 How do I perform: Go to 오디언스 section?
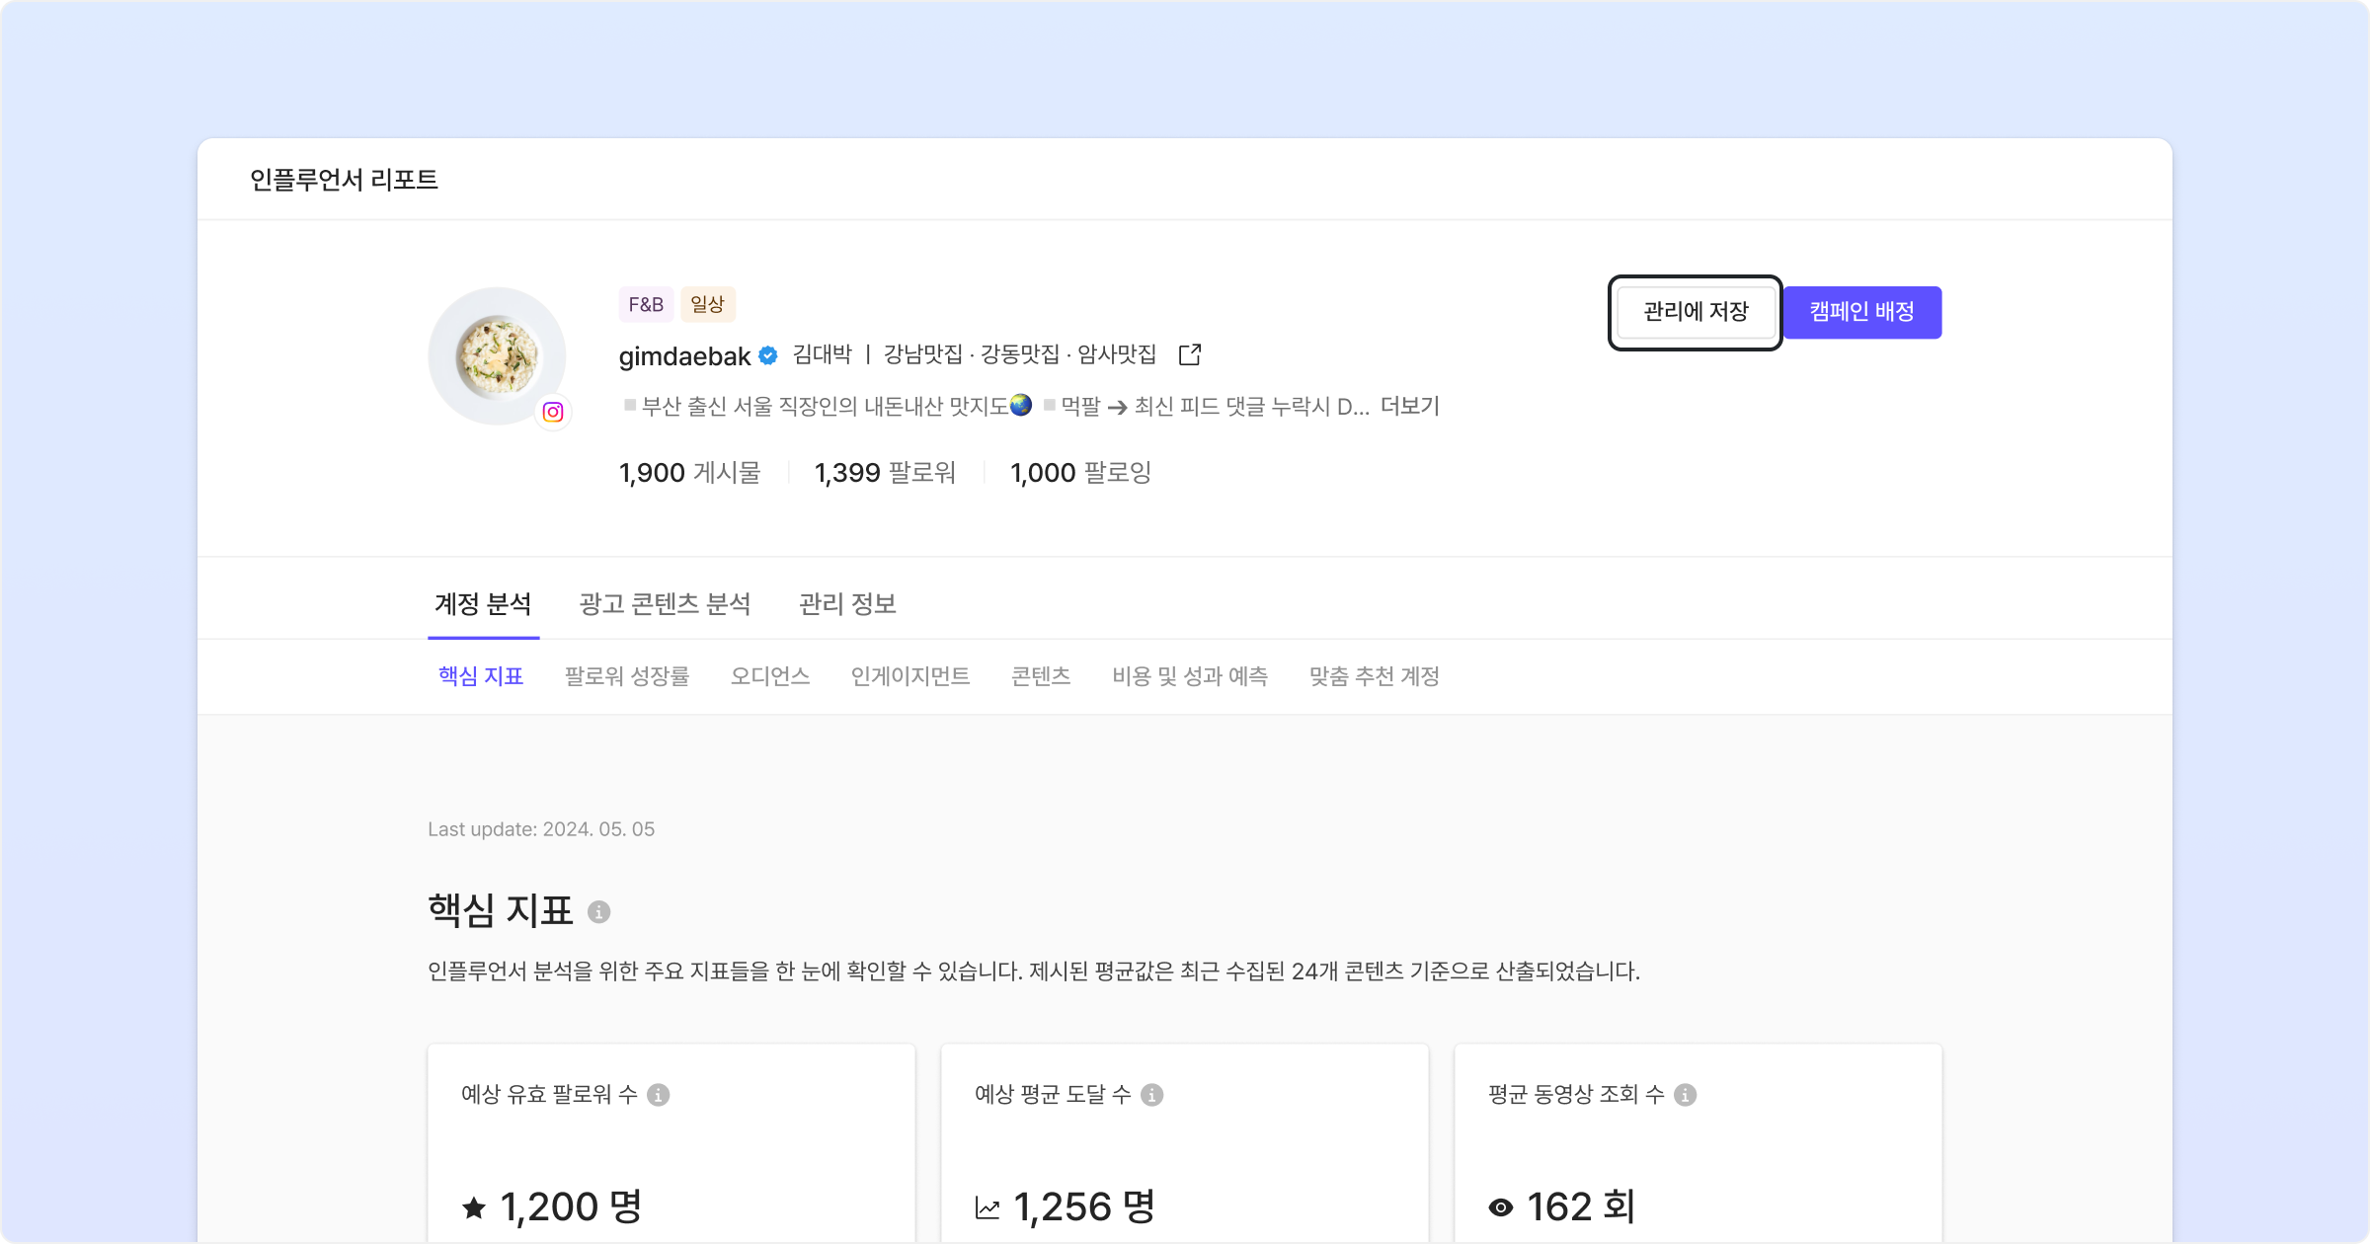tap(770, 676)
